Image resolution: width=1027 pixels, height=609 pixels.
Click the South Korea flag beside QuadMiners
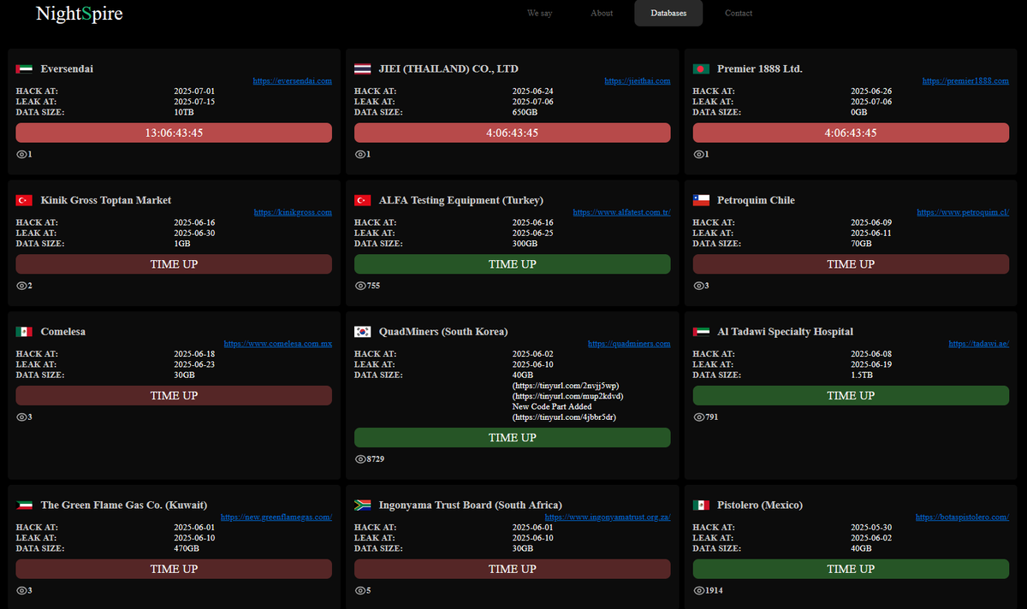point(363,332)
